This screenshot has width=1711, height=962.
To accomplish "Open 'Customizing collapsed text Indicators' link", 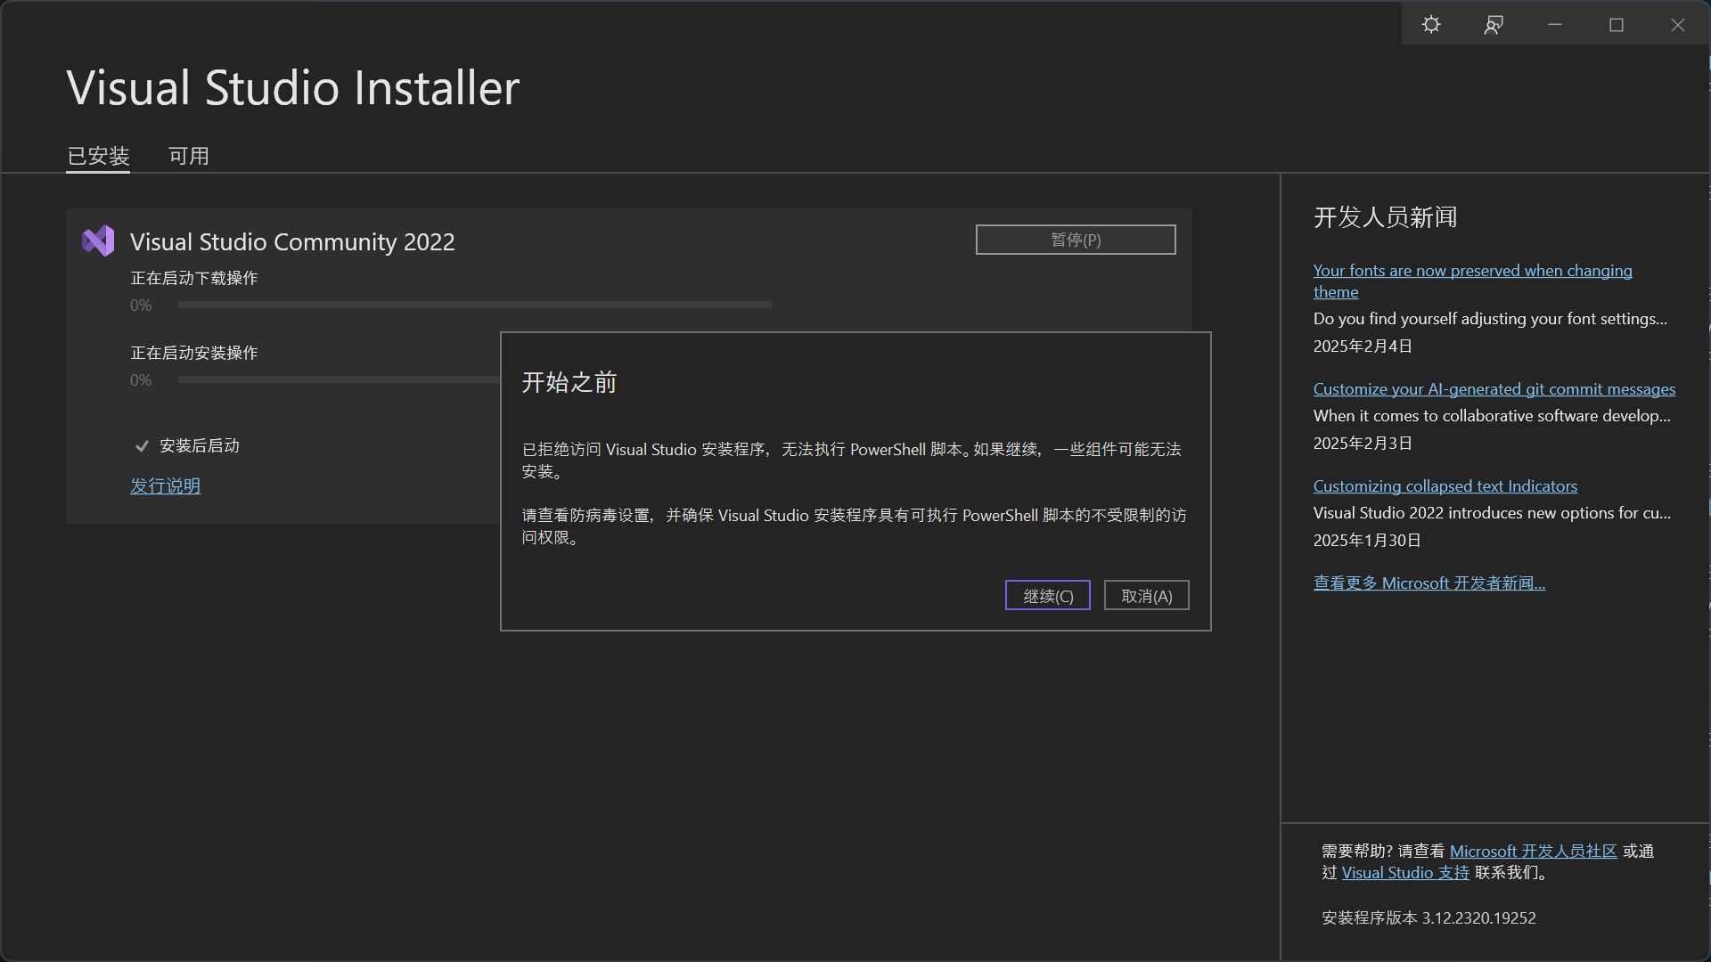I will pos(1445,486).
